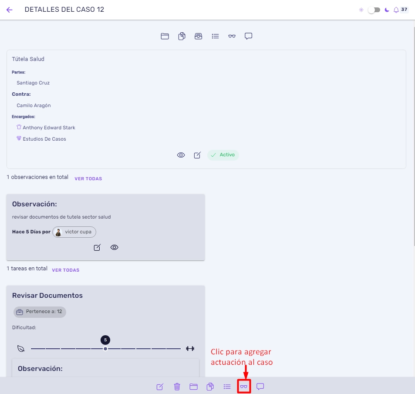Open VER TODAS for observaciones
The image size is (415, 394).
point(88,178)
